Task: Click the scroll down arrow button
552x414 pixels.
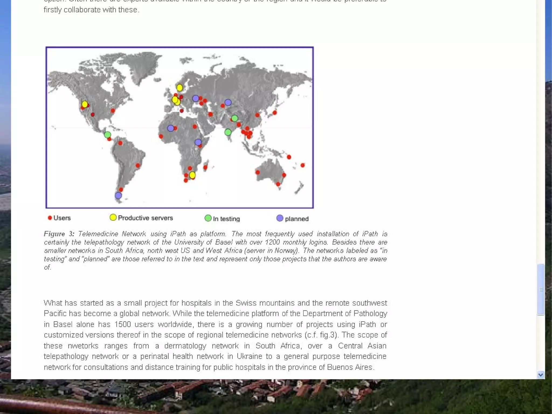Action: pyautogui.click(x=540, y=375)
